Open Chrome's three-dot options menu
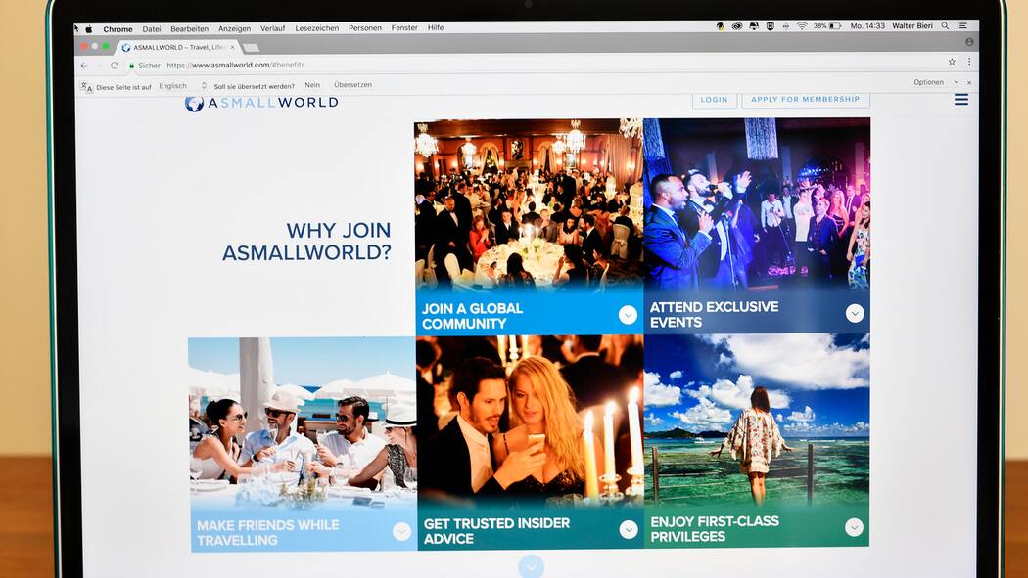The height and width of the screenshot is (578, 1028). pos(969,62)
